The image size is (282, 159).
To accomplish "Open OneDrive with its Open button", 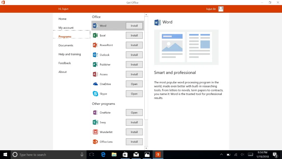I will coord(134,84).
